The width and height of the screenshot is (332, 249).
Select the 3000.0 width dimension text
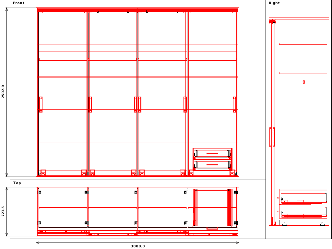click(138, 246)
